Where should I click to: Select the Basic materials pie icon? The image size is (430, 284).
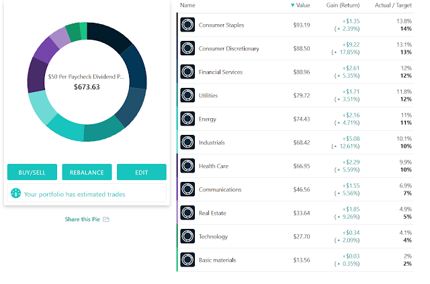(x=187, y=260)
